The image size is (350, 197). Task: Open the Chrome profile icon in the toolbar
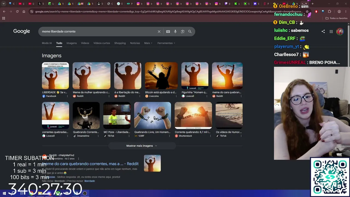[x=339, y=11]
